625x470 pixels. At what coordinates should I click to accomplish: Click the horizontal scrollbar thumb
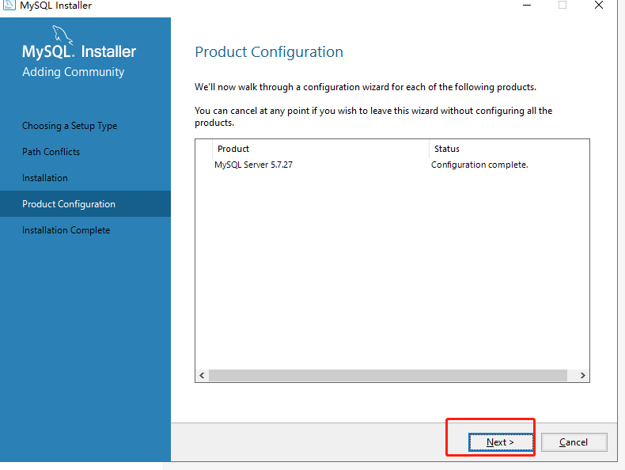click(x=388, y=376)
